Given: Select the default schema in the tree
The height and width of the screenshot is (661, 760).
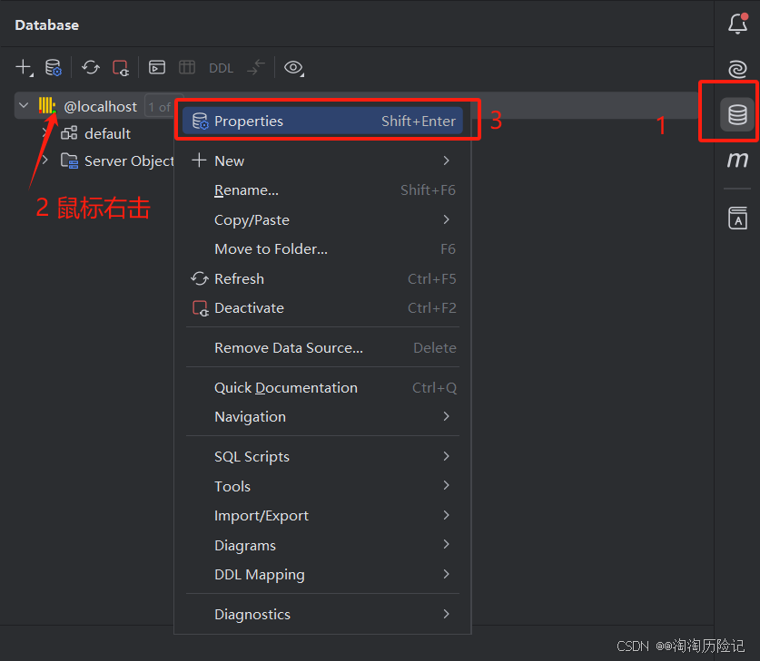Looking at the screenshot, I should (108, 133).
